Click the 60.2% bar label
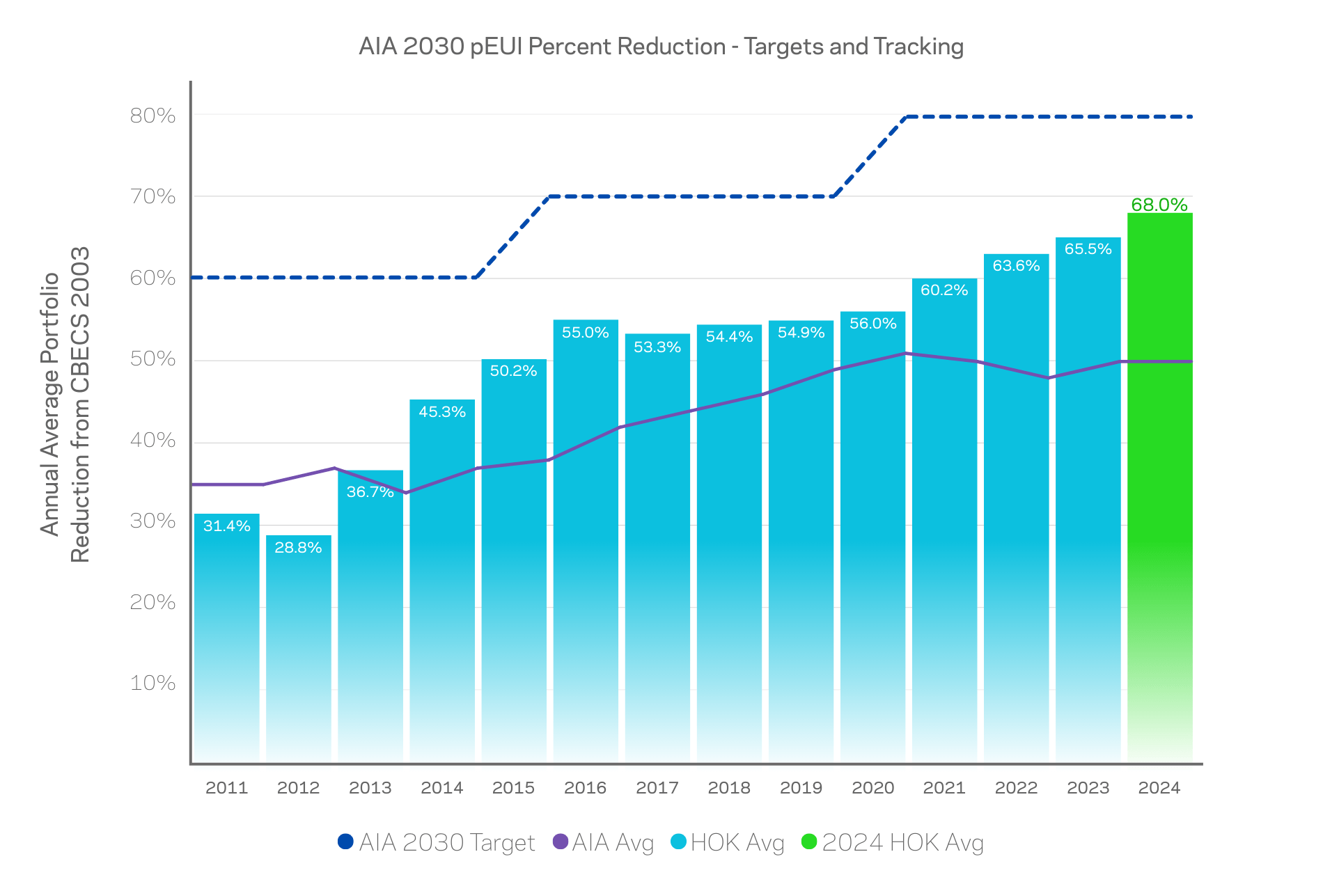The width and height of the screenshot is (1323, 884). 945,290
